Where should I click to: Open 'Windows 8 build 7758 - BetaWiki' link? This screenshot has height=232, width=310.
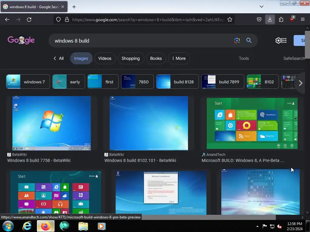click(39, 160)
